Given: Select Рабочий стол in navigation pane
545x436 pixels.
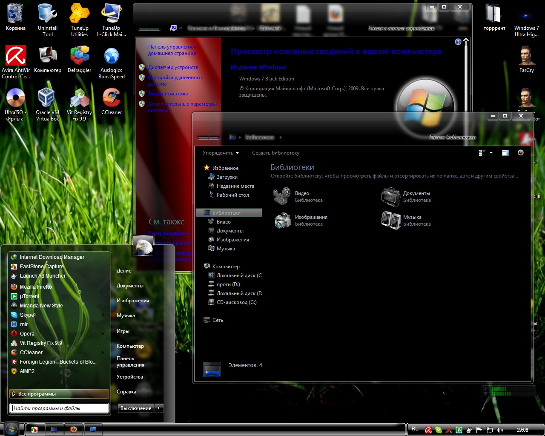Looking at the screenshot, I should [x=232, y=195].
